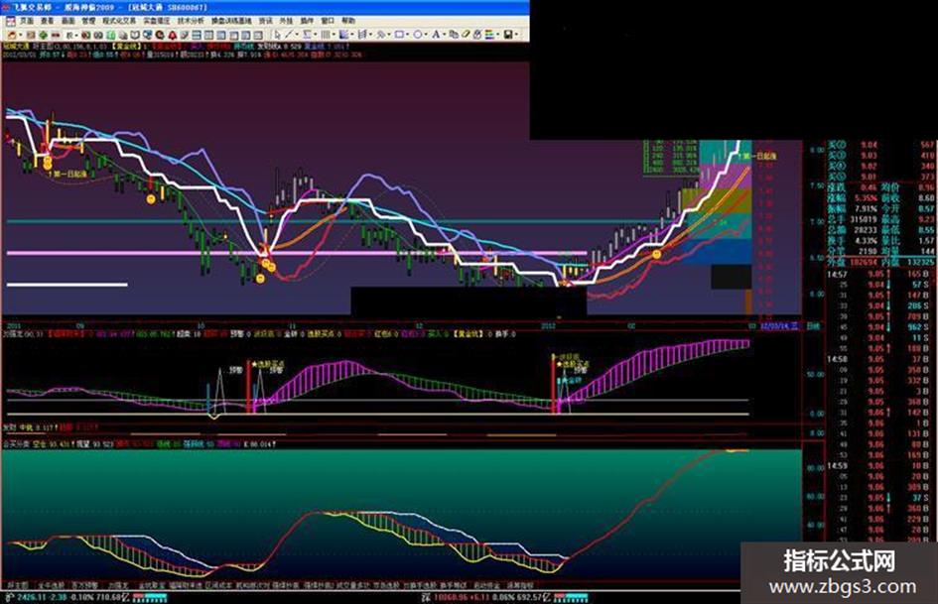Switch to the 好主图 bottom tab
This screenshot has width=938, height=604.
(17, 585)
